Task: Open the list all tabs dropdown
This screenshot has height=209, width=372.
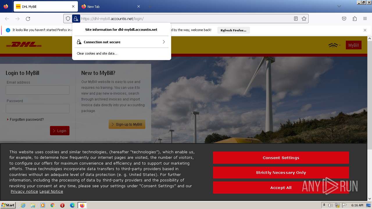Action: 339,6
